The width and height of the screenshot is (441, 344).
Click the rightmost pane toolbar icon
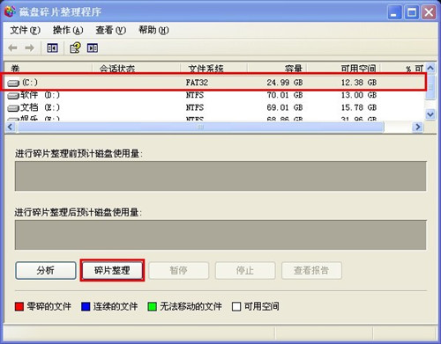tap(93, 48)
